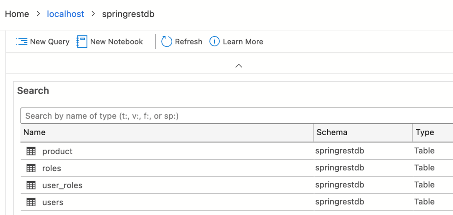Click the search by name field
This screenshot has width=453, height=215.
point(235,116)
